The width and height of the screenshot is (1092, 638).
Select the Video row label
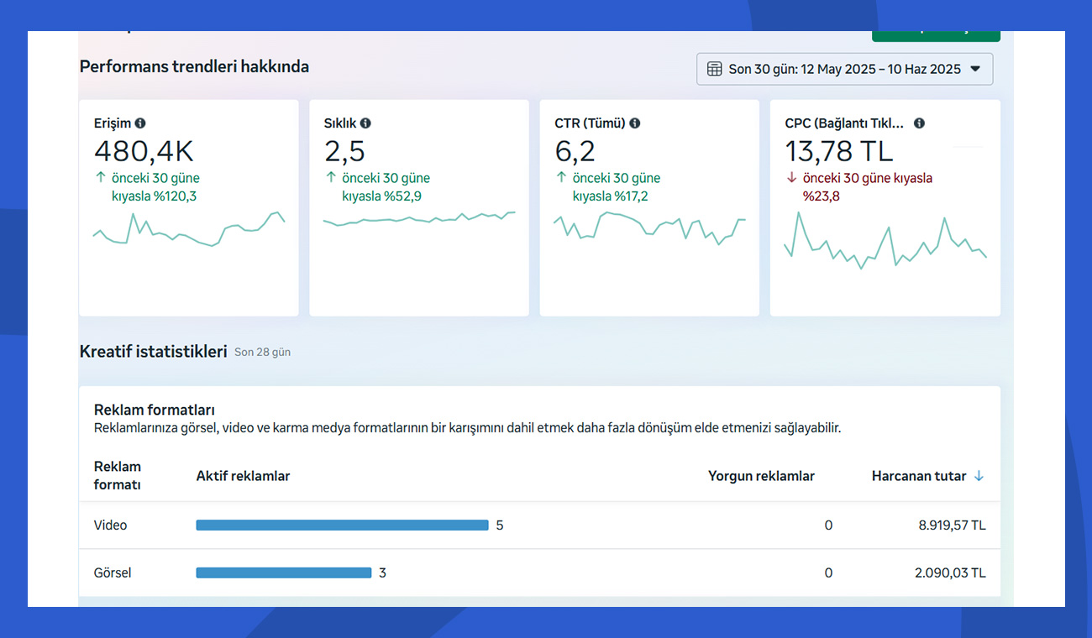[111, 526]
